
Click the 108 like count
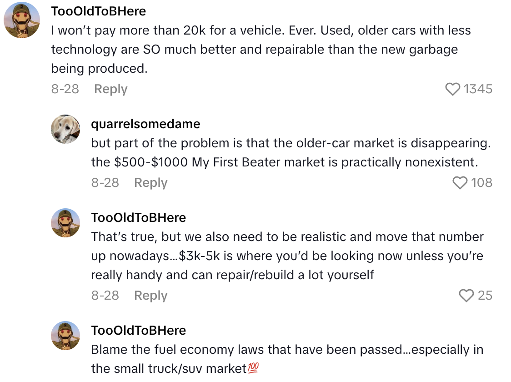[483, 183]
